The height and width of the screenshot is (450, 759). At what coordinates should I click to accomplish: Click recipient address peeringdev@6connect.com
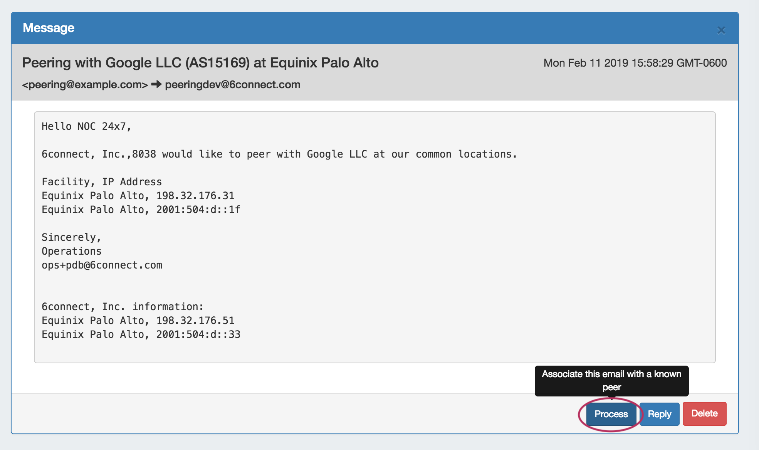tap(232, 85)
